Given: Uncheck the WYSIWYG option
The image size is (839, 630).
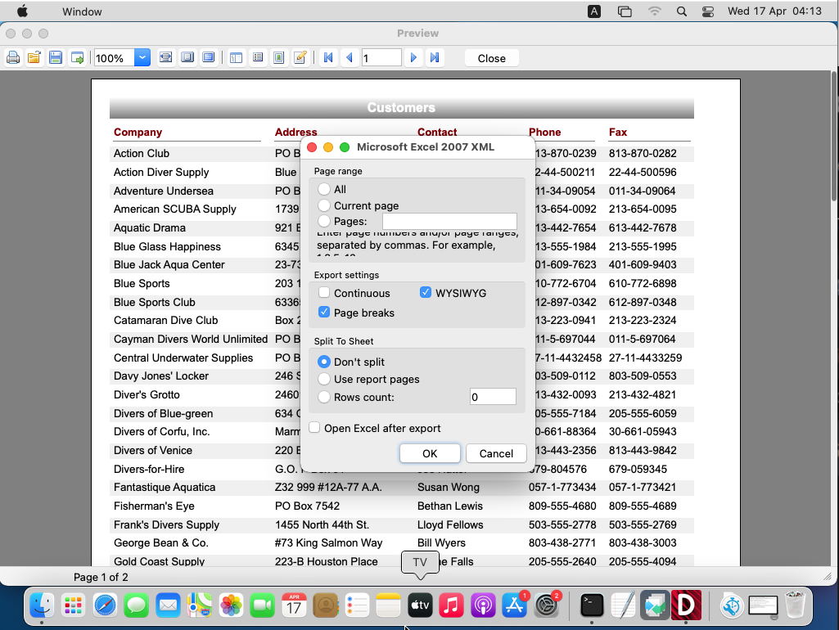Looking at the screenshot, I should tap(426, 292).
